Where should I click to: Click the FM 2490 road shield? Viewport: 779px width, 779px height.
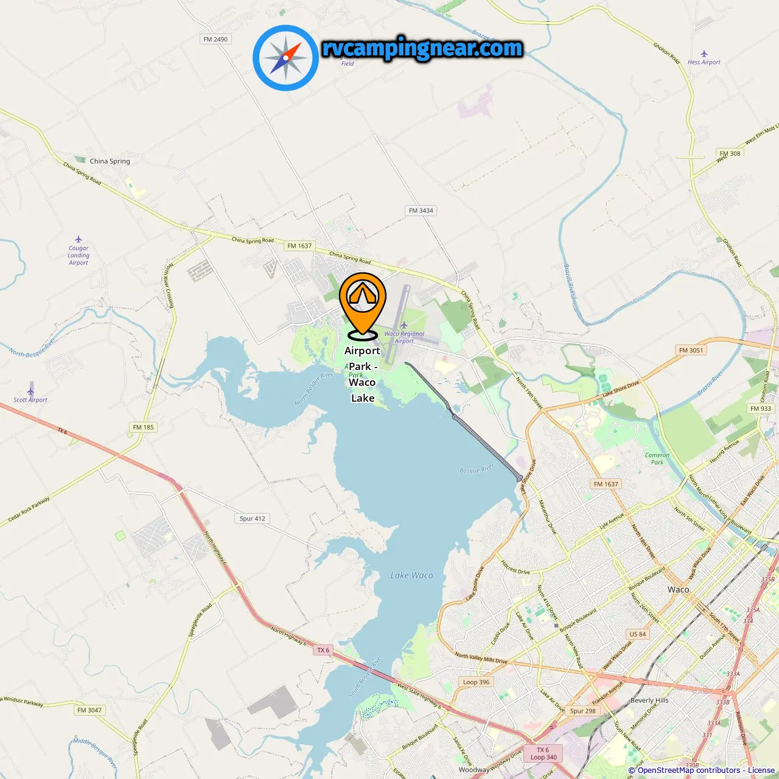(215, 39)
